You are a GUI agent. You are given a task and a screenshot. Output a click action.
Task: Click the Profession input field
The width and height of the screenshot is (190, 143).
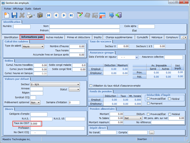tap(57, 128)
